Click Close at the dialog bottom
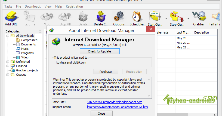The height and width of the screenshot is (116, 222). (101, 114)
